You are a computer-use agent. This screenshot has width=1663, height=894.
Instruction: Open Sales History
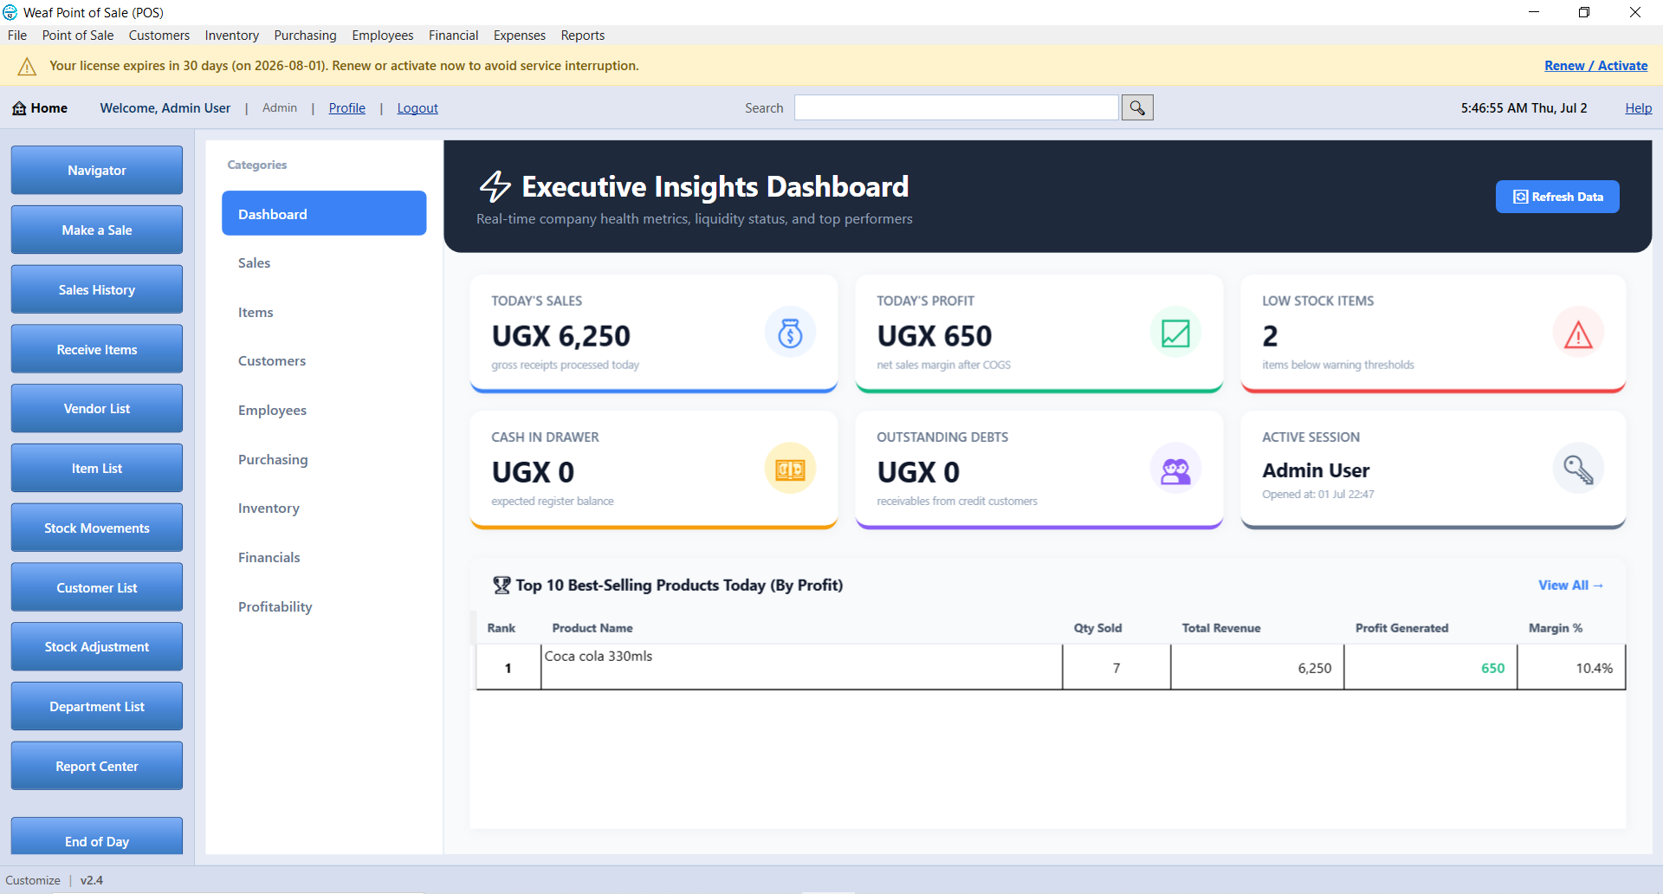[x=97, y=289]
